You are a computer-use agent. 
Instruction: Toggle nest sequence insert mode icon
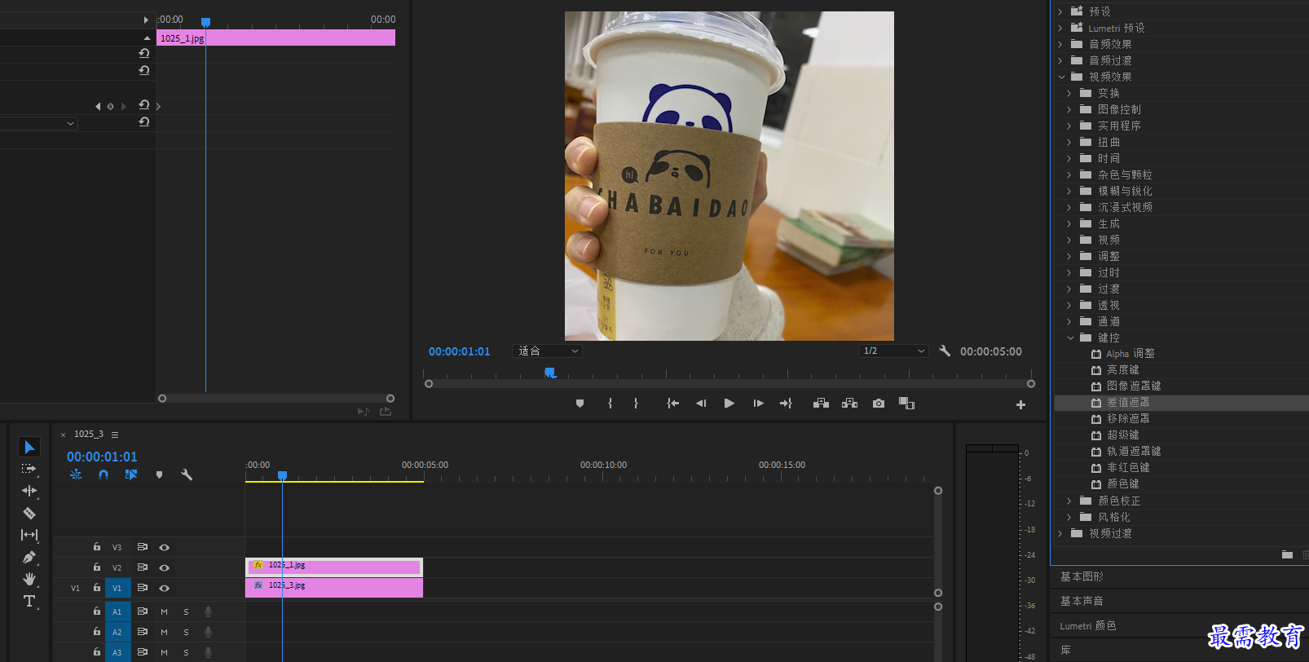(x=76, y=474)
